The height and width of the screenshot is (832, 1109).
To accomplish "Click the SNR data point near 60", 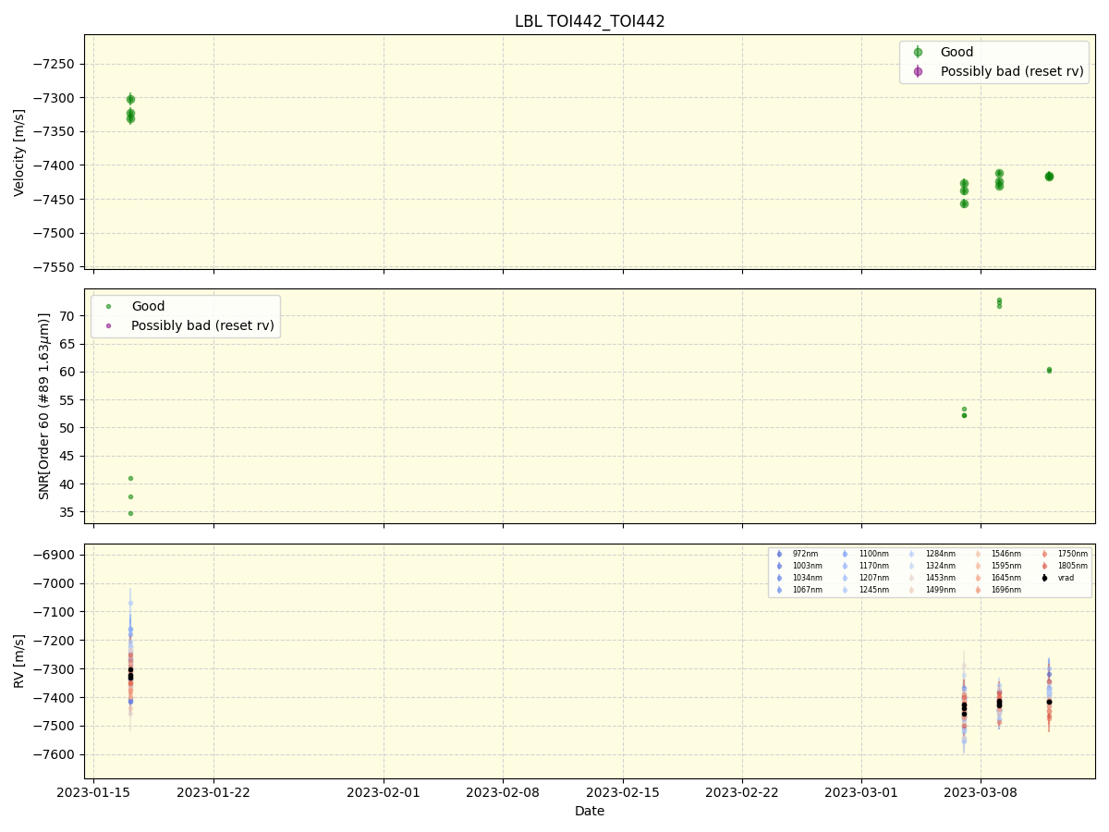I will click(1049, 370).
